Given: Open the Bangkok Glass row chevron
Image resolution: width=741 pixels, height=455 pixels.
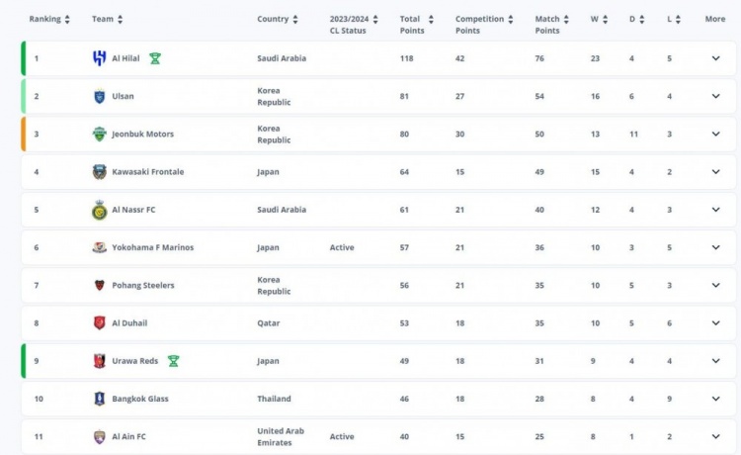Looking at the screenshot, I should point(715,399).
